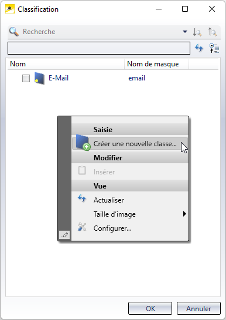Click the magnifying glass search icon

pyautogui.click(x=14, y=32)
